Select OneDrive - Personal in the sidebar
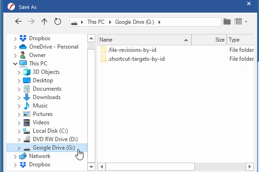 [x=53, y=47]
